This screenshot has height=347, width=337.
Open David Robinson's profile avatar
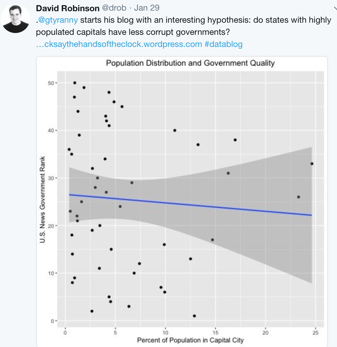point(15,19)
